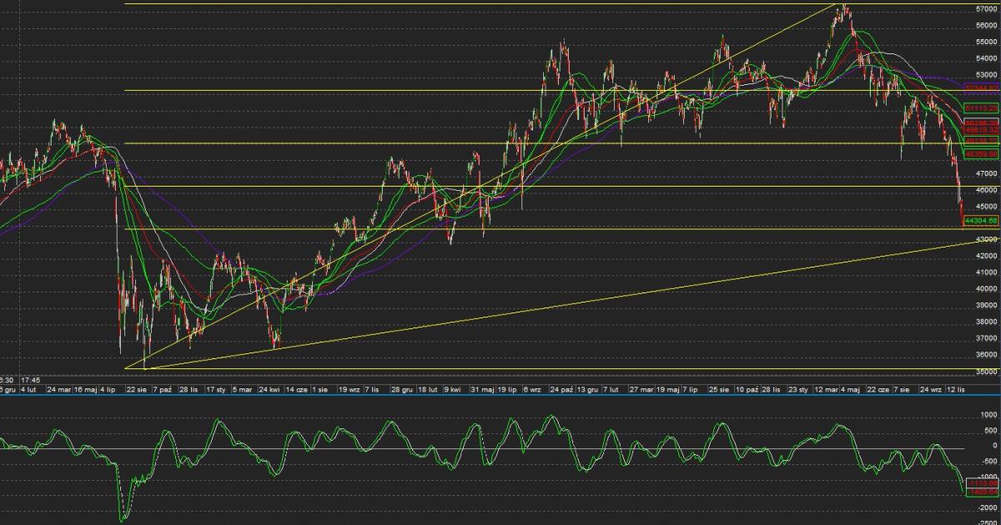Click the 1000 oscillator axis label

989,414
